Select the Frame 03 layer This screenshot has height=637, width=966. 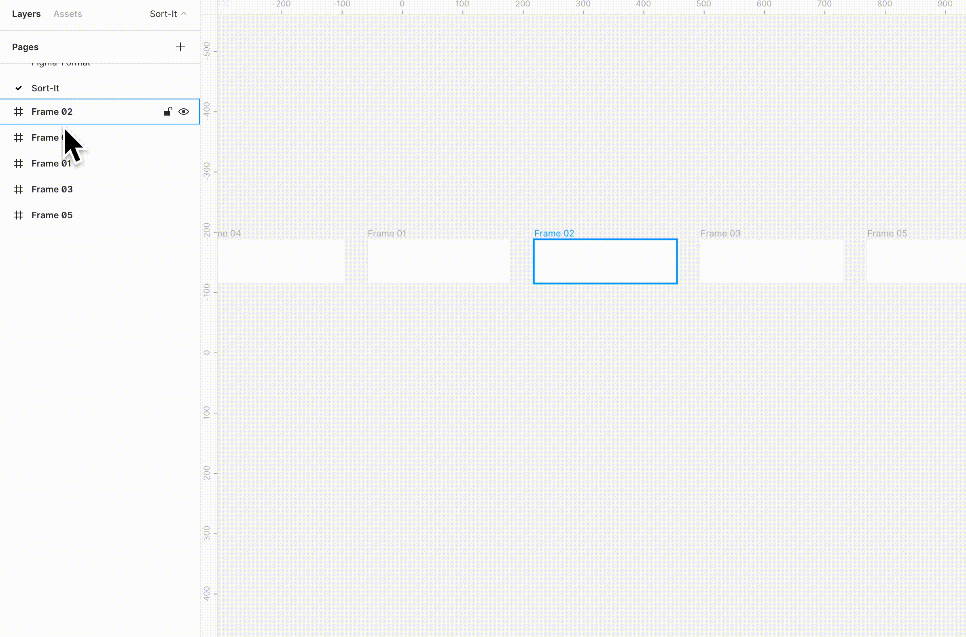52,189
